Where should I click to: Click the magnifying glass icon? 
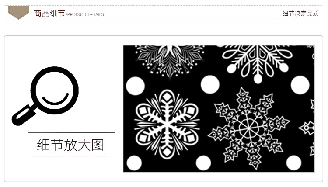45,96
